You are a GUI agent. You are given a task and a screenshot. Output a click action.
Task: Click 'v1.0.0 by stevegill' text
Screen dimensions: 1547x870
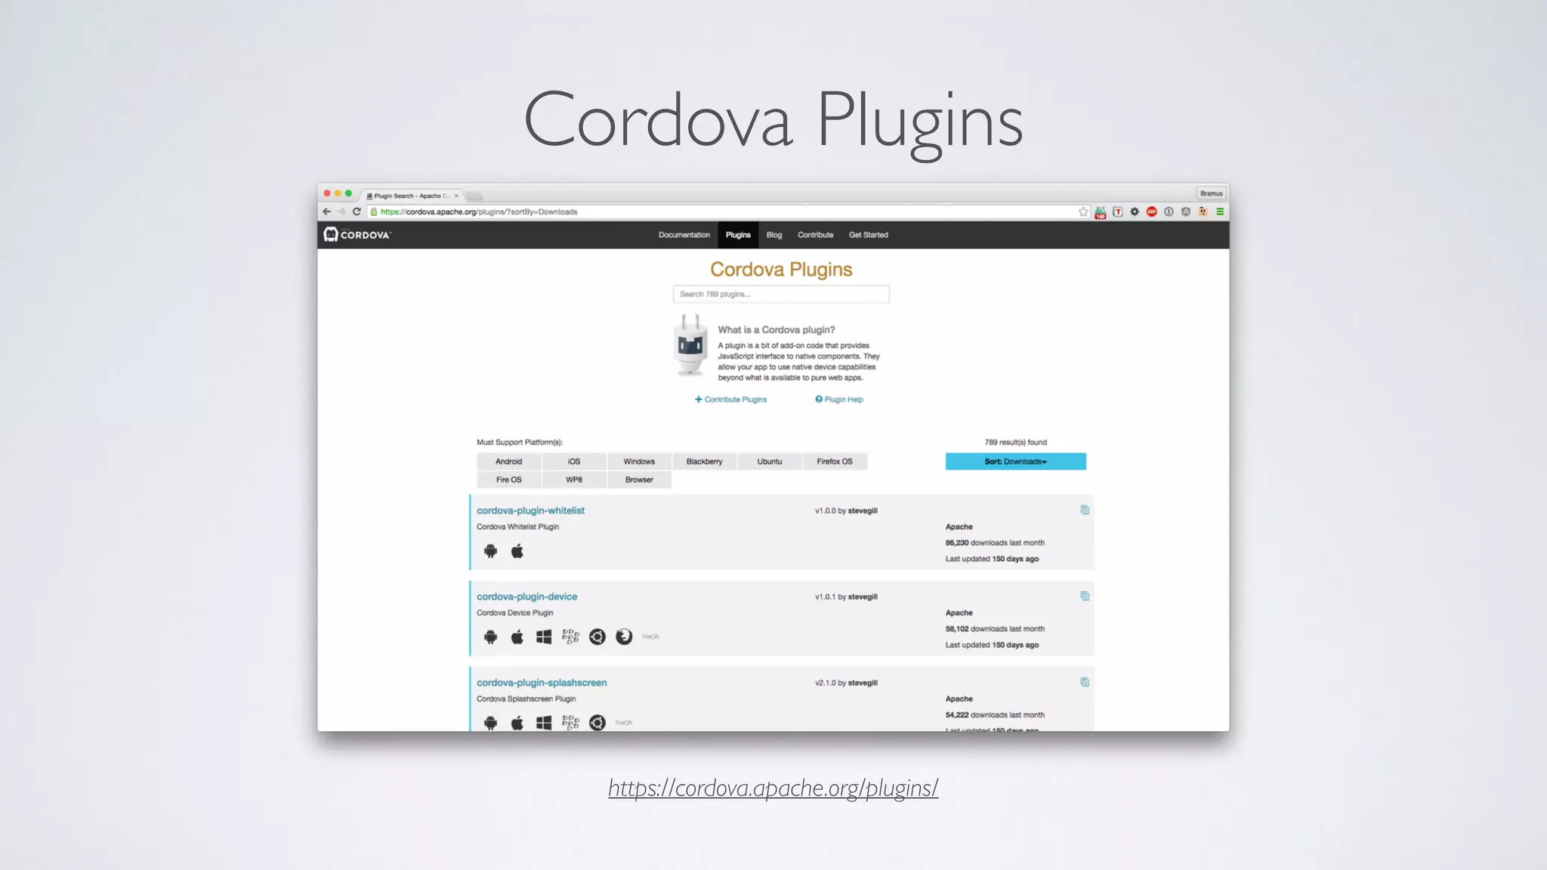point(846,511)
